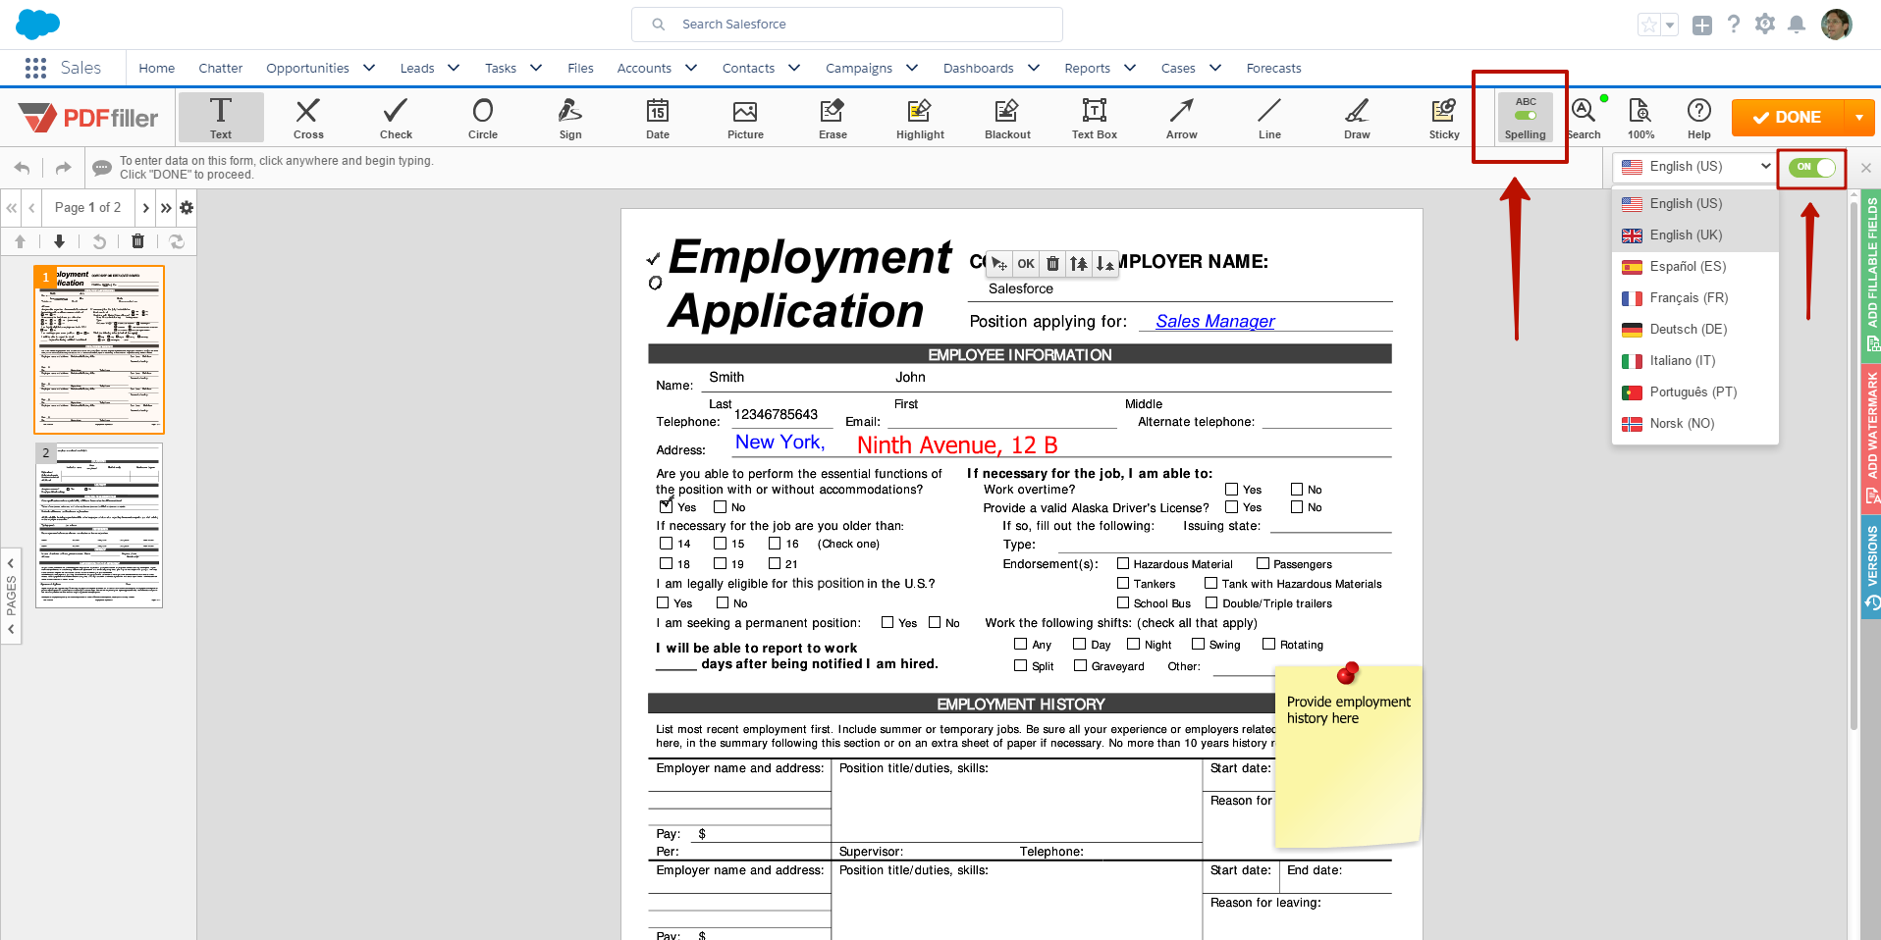The height and width of the screenshot is (940, 1881).
Task: Select the Check mark tool
Action: click(396, 118)
